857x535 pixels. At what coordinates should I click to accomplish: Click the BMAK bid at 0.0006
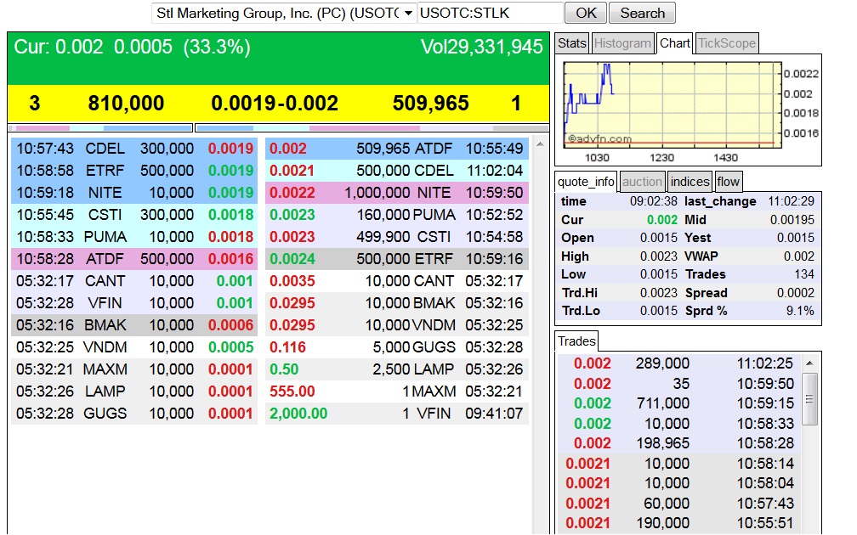134,325
